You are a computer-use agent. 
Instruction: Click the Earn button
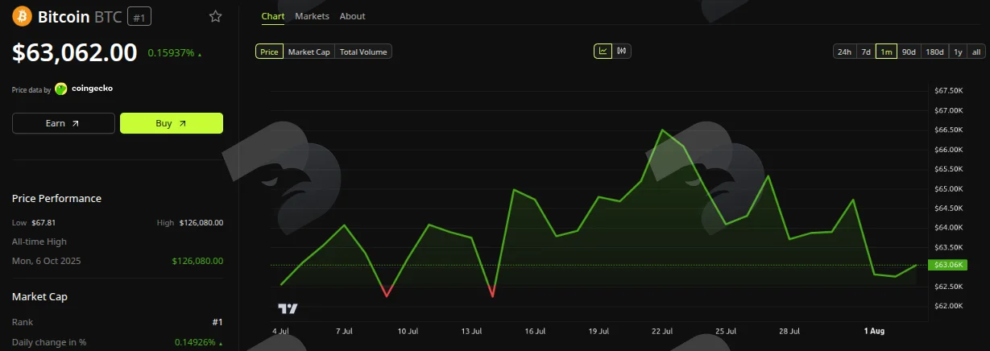point(64,123)
